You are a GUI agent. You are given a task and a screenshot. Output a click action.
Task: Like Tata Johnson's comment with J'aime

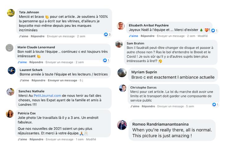[23, 36]
